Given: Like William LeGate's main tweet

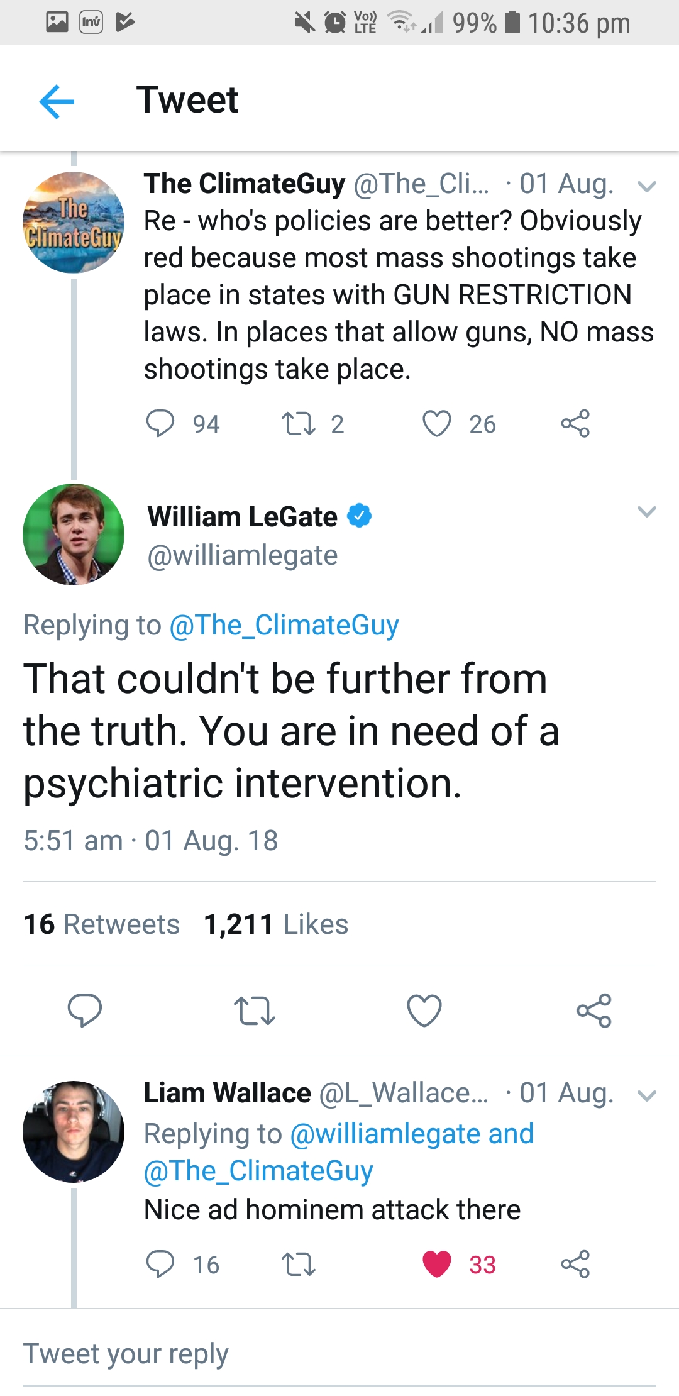Looking at the screenshot, I should [424, 1011].
